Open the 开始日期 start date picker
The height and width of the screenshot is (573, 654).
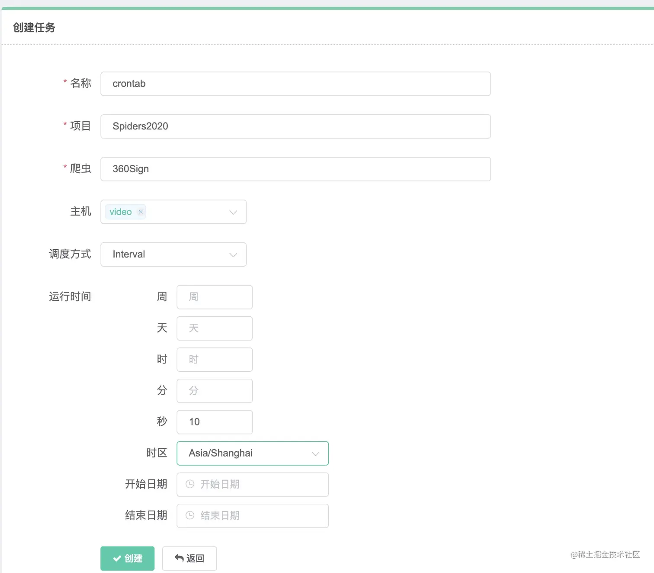pyautogui.click(x=253, y=484)
